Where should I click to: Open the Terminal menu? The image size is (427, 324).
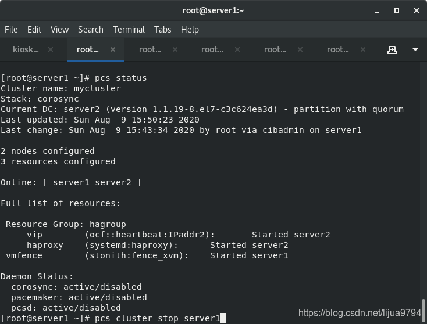tap(129, 30)
